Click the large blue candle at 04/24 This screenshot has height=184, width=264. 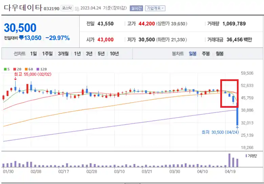[x=237, y=115]
